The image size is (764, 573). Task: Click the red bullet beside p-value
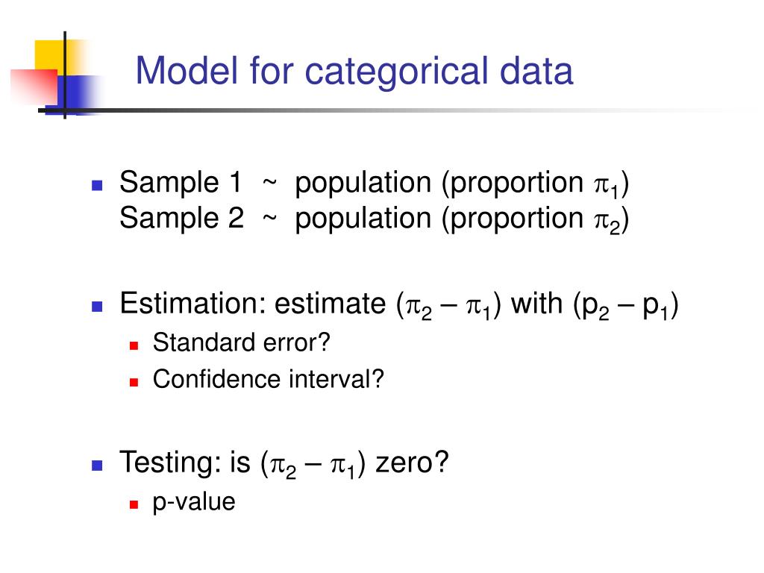pyautogui.click(x=134, y=505)
